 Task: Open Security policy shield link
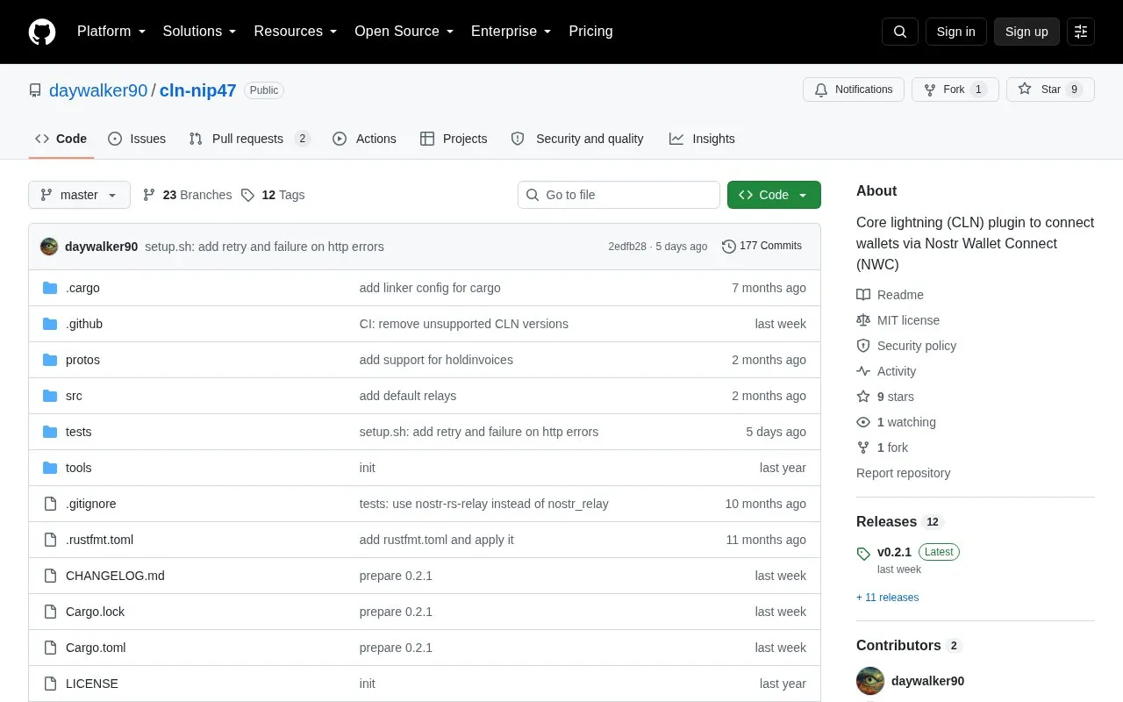[906, 346]
